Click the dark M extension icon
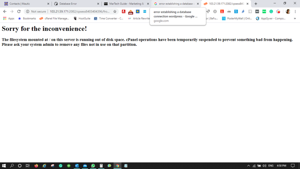300x169 pixels. (x=257, y=12)
